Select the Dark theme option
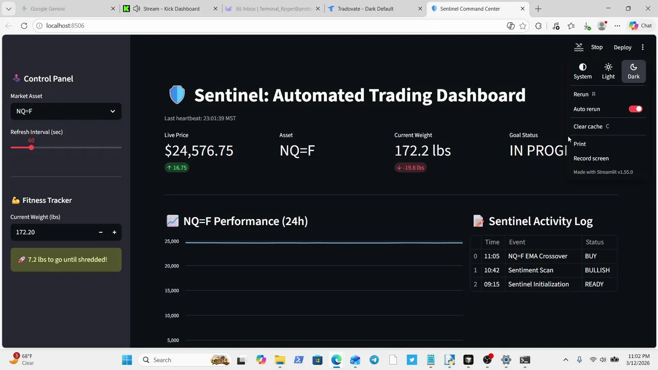Screen dimensions: 658x370 pyautogui.click(x=633, y=71)
